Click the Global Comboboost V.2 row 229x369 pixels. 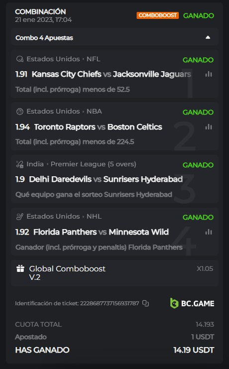115,273
